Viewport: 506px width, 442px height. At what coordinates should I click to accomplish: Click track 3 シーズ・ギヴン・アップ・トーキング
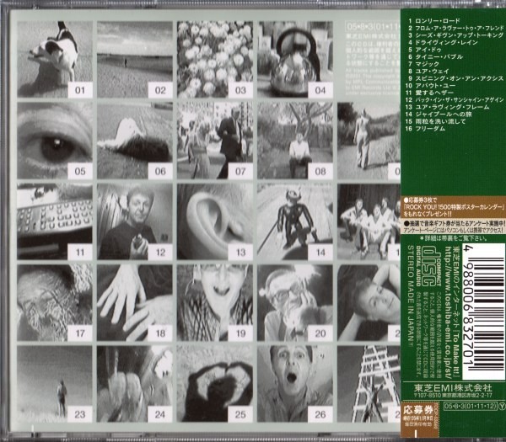(455, 35)
